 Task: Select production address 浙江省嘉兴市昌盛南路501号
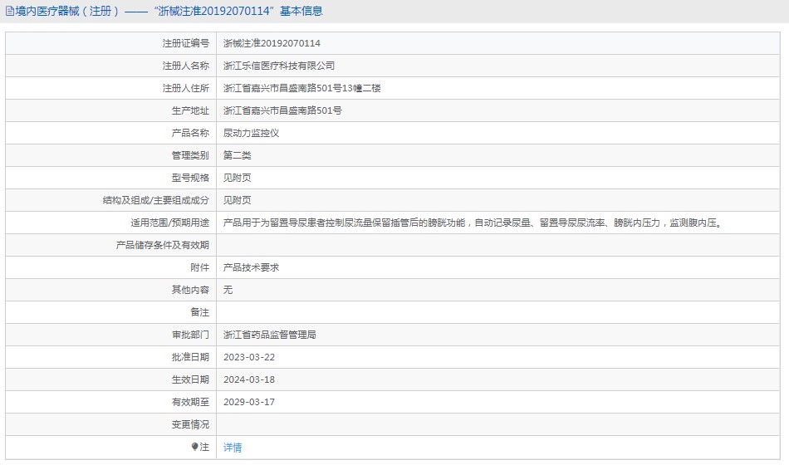(282, 110)
